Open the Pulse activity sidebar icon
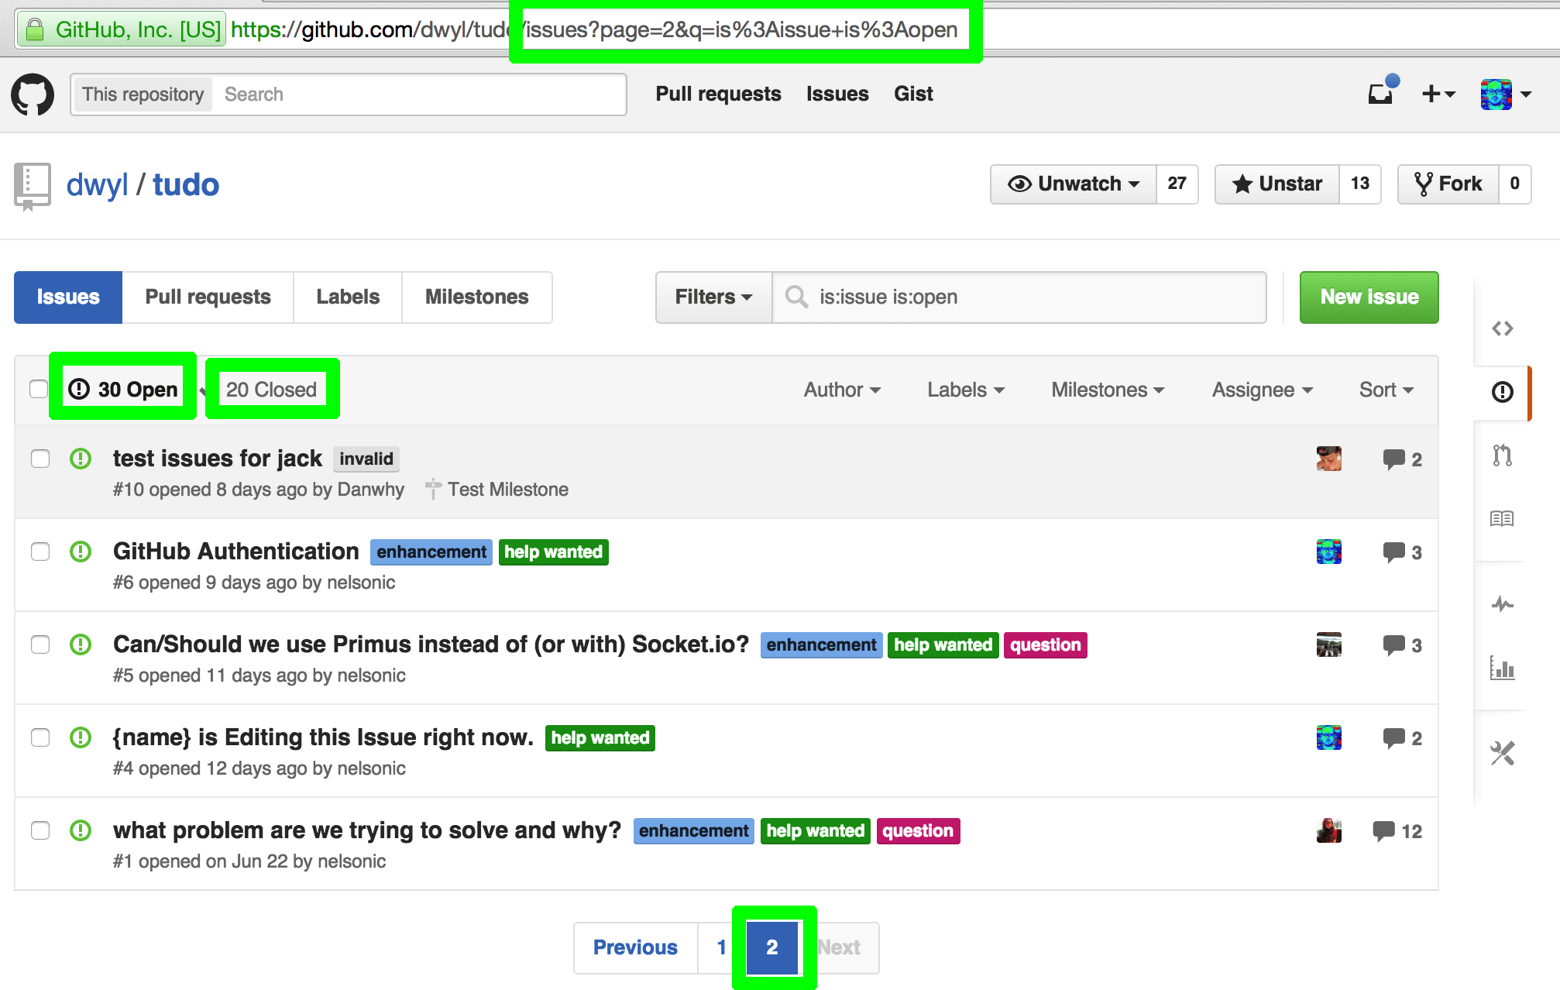 (x=1502, y=603)
